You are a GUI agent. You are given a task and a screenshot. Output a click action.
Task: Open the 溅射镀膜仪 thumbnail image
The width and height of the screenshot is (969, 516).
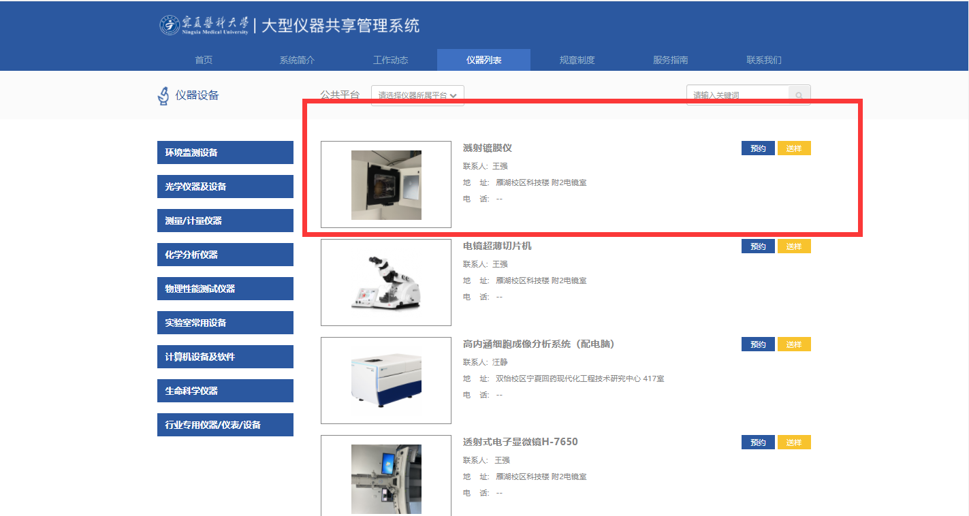click(x=386, y=184)
